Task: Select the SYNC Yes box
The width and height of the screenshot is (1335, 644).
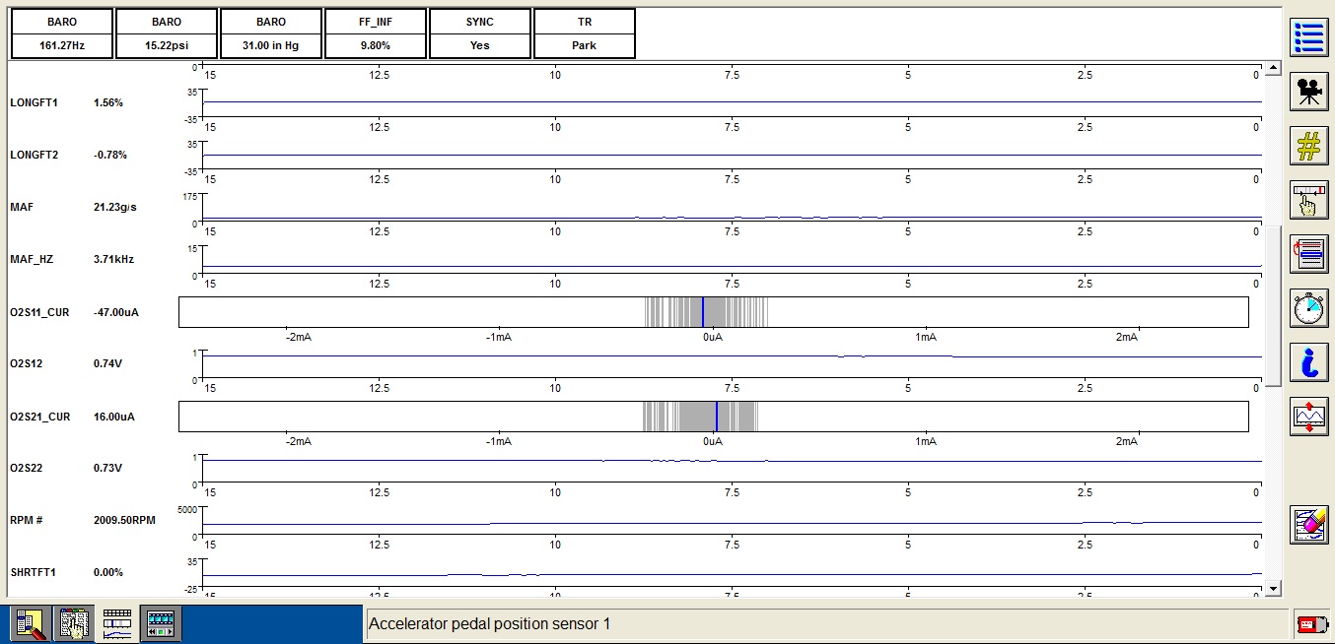Action: coord(480,33)
